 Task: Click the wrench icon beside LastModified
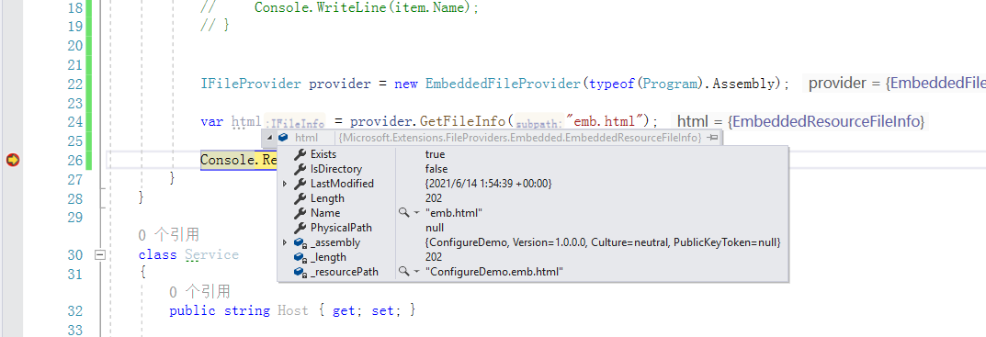(x=300, y=184)
